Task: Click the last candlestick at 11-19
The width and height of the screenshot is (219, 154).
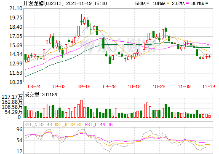Action: pos(209,57)
